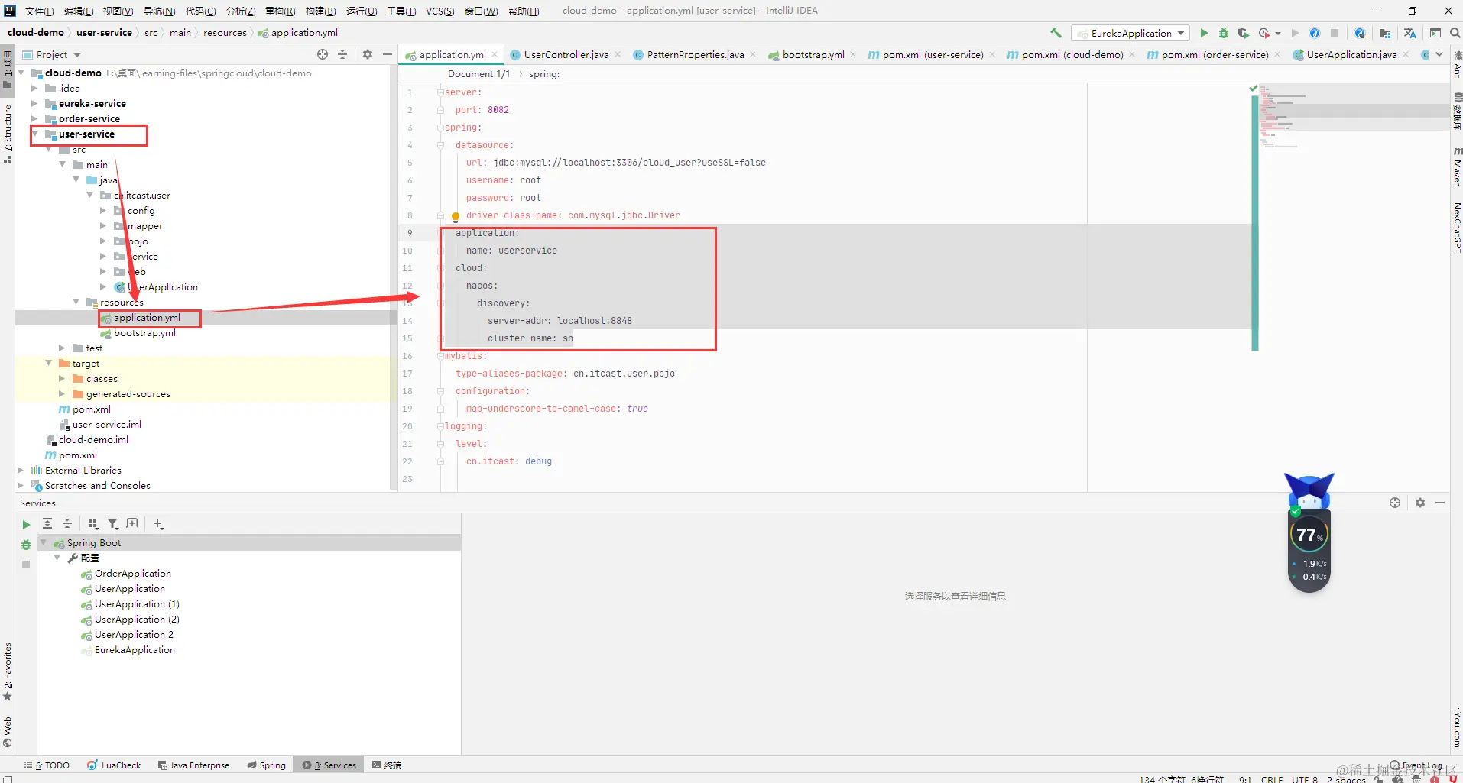1463x783 pixels.
Task: Select UserApplication (2) in Services list
Action: tap(137, 620)
